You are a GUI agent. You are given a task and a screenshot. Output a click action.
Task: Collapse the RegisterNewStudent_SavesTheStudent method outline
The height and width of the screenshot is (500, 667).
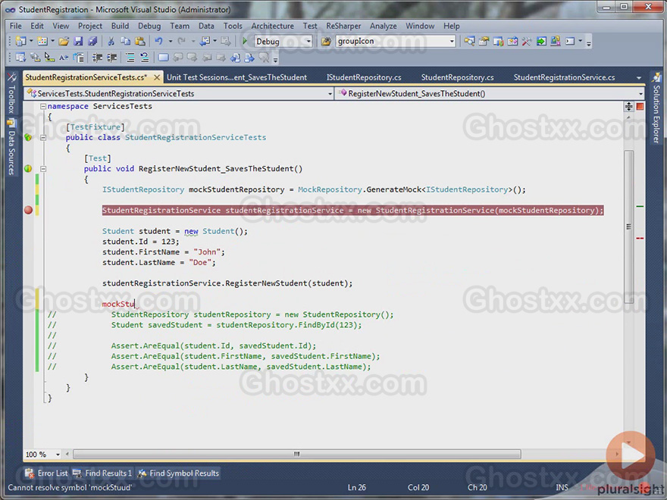(x=43, y=169)
